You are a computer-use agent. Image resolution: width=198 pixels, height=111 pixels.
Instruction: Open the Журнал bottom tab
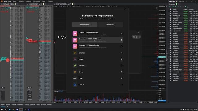(x=49, y=104)
